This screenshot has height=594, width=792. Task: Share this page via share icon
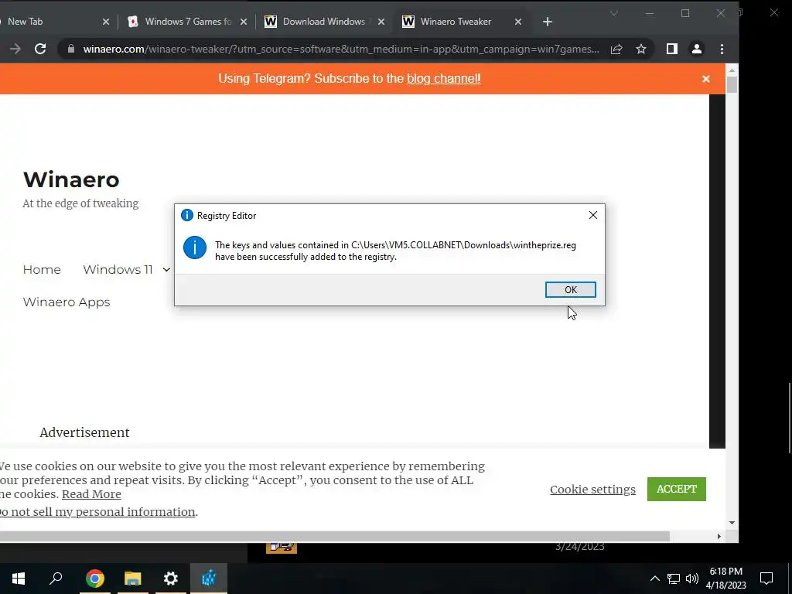click(616, 49)
